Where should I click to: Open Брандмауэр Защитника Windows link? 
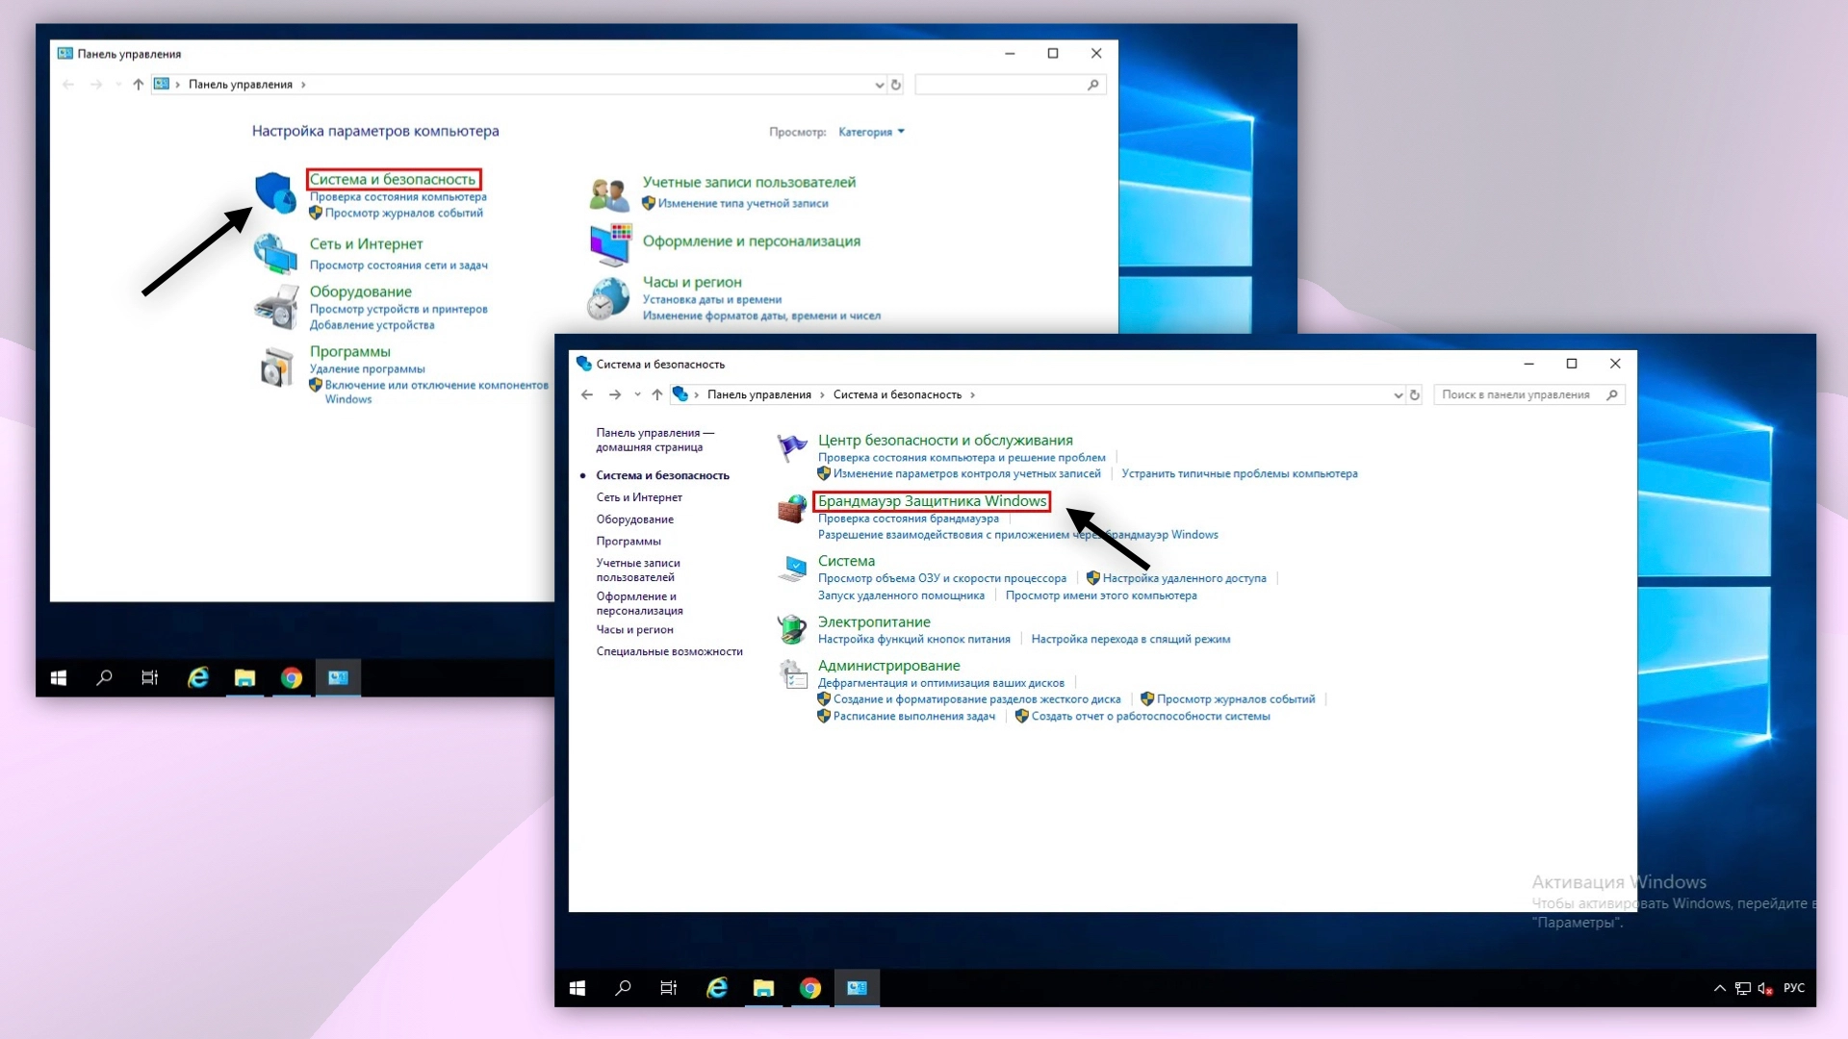[931, 501]
